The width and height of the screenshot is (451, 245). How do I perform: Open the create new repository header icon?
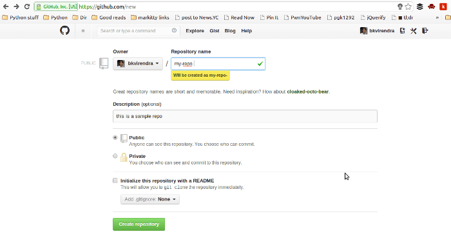(403, 31)
